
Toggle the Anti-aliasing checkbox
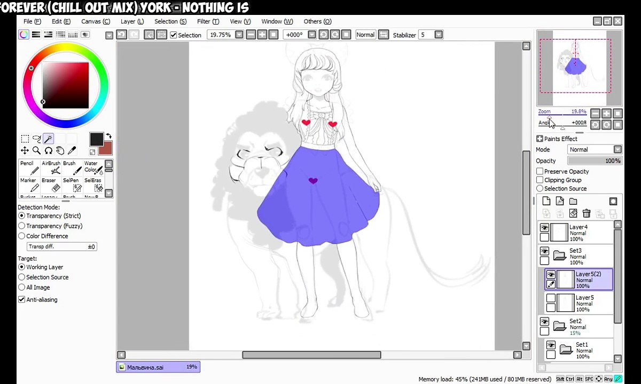pos(22,299)
